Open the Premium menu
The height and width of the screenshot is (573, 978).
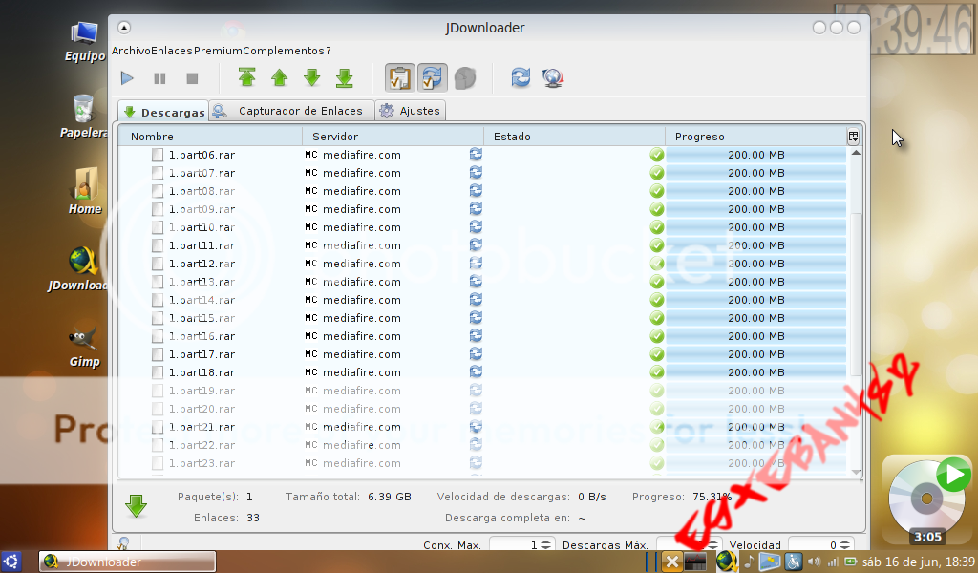coord(218,51)
